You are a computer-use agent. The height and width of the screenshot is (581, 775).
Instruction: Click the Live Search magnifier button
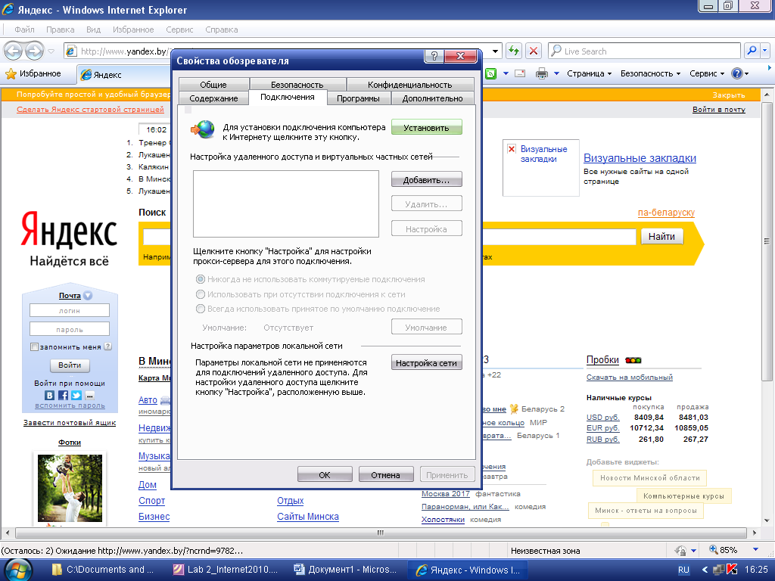[752, 51]
